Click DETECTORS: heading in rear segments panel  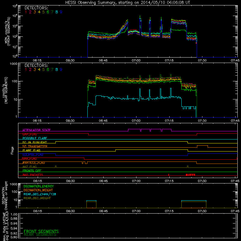pos(36,65)
